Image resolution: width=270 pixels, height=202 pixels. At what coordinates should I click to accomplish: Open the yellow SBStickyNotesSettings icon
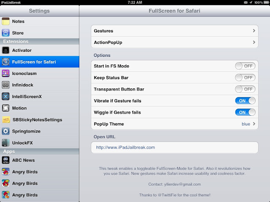(6, 120)
